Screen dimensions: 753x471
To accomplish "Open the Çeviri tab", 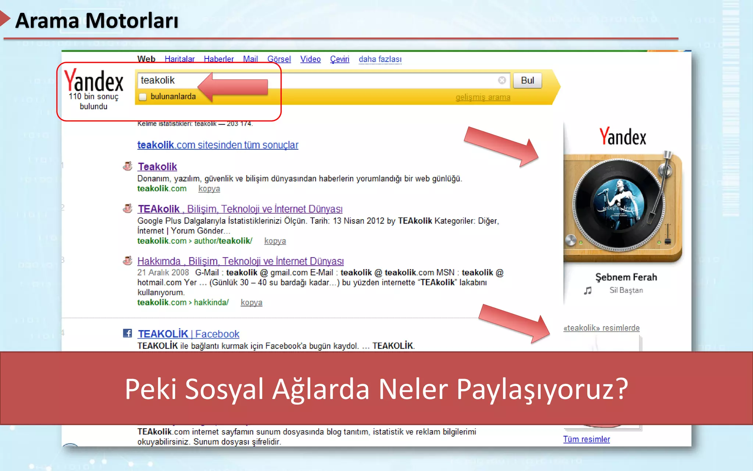I will (x=339, y=59).
